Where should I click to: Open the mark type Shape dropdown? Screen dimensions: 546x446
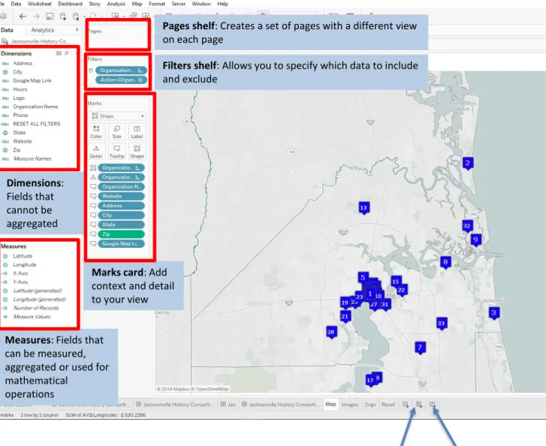pyautogui.click(x=118, y=116)
